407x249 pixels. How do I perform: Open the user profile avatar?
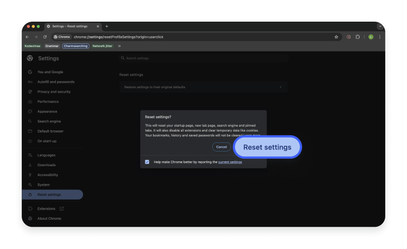coord(371,37)
